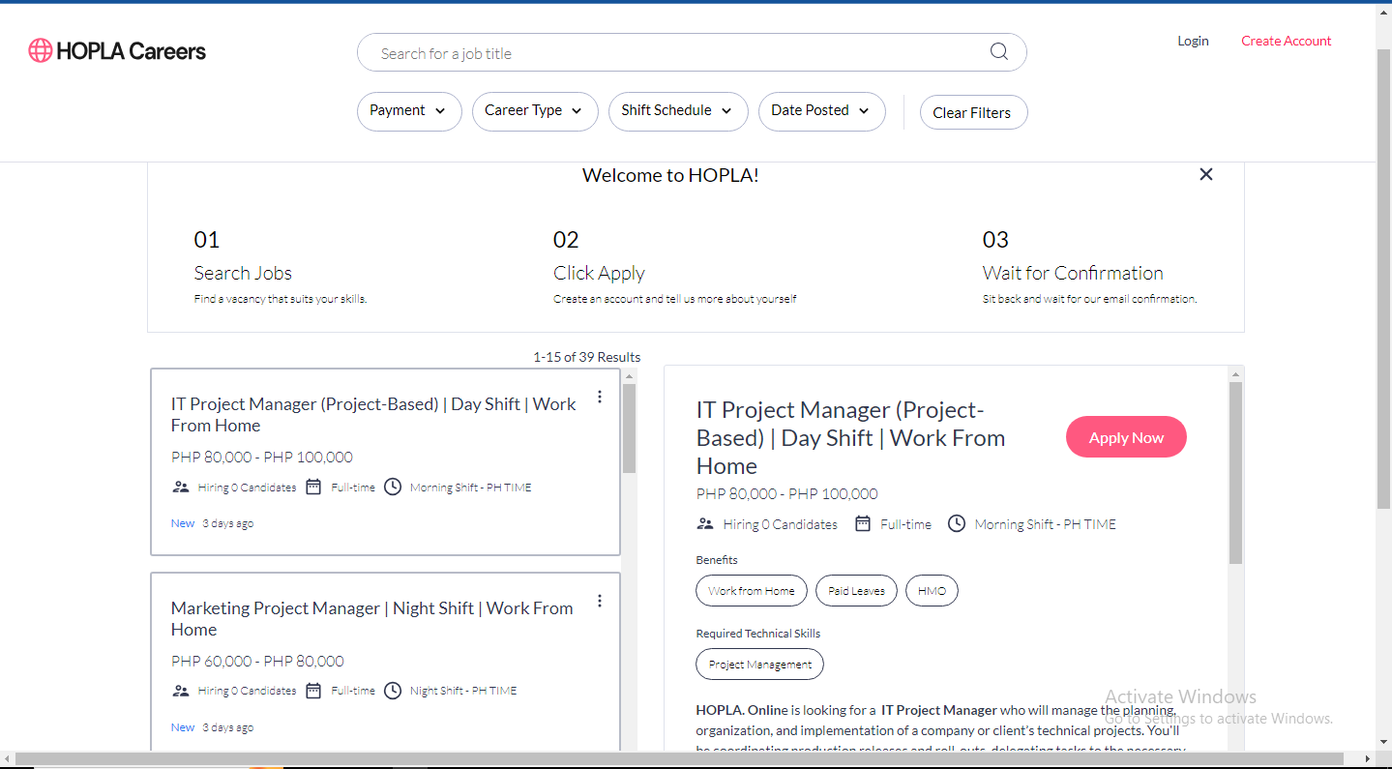Click candidates icon on Marketing Project Manager card
Viewport: 1392px width, 769px height.
click(x=181, y=691)
